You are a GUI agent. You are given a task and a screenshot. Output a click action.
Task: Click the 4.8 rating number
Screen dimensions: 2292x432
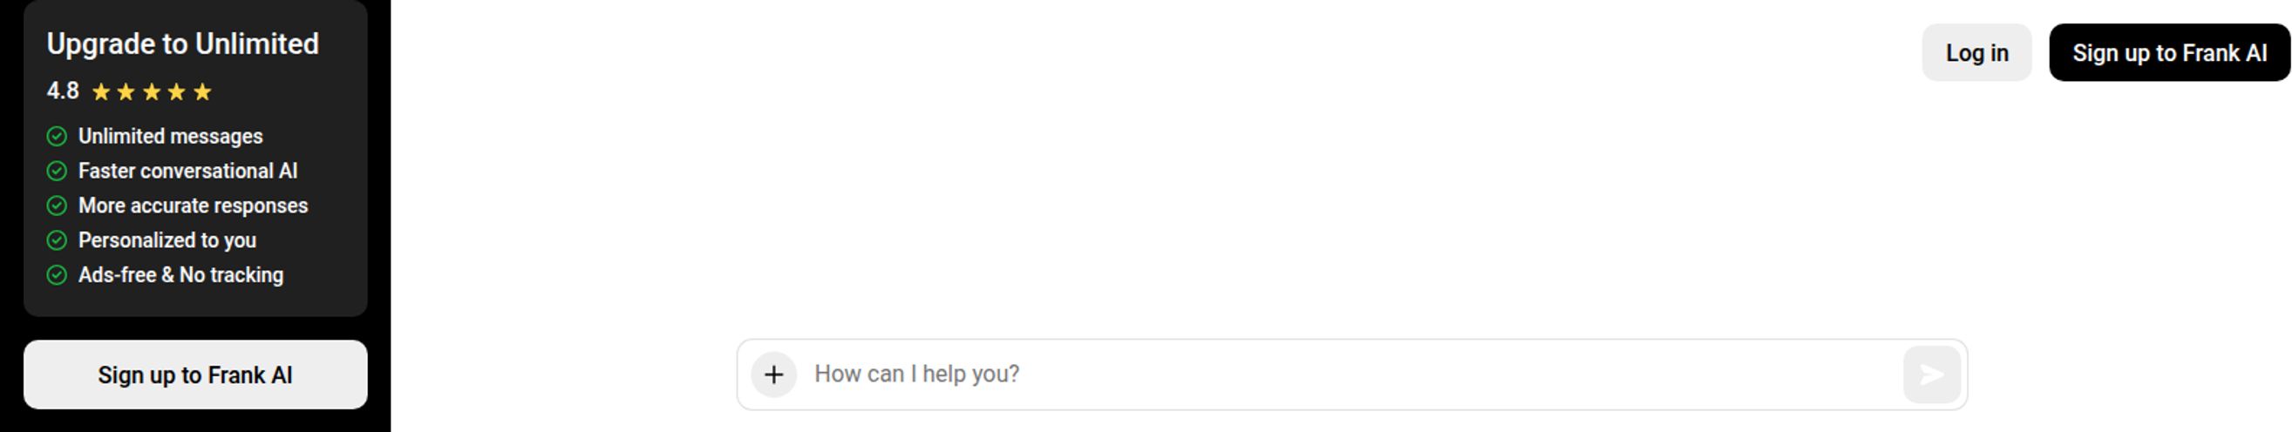click(62, 91)
